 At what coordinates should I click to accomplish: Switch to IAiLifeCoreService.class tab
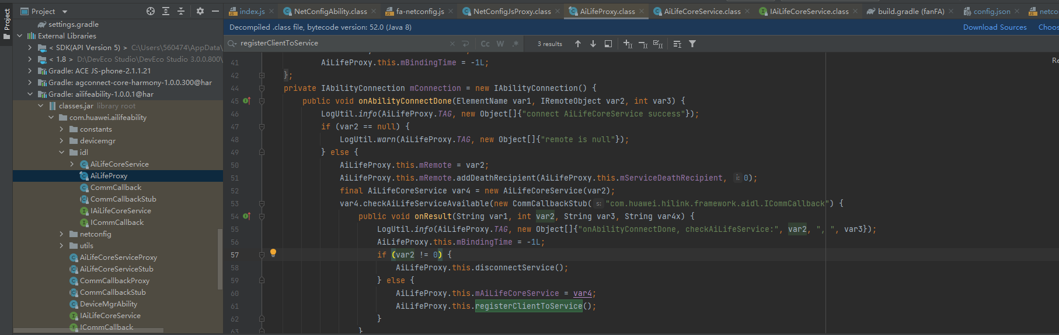click(809, 11)
